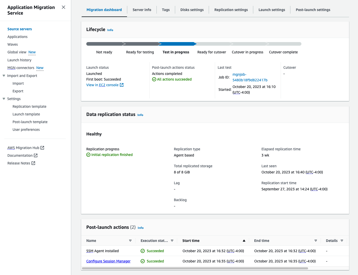The height and width of the screenshot is (275, 358).
Task: Open the Launch settings tab
Action: pyautogui.click(x=272, y=10)
